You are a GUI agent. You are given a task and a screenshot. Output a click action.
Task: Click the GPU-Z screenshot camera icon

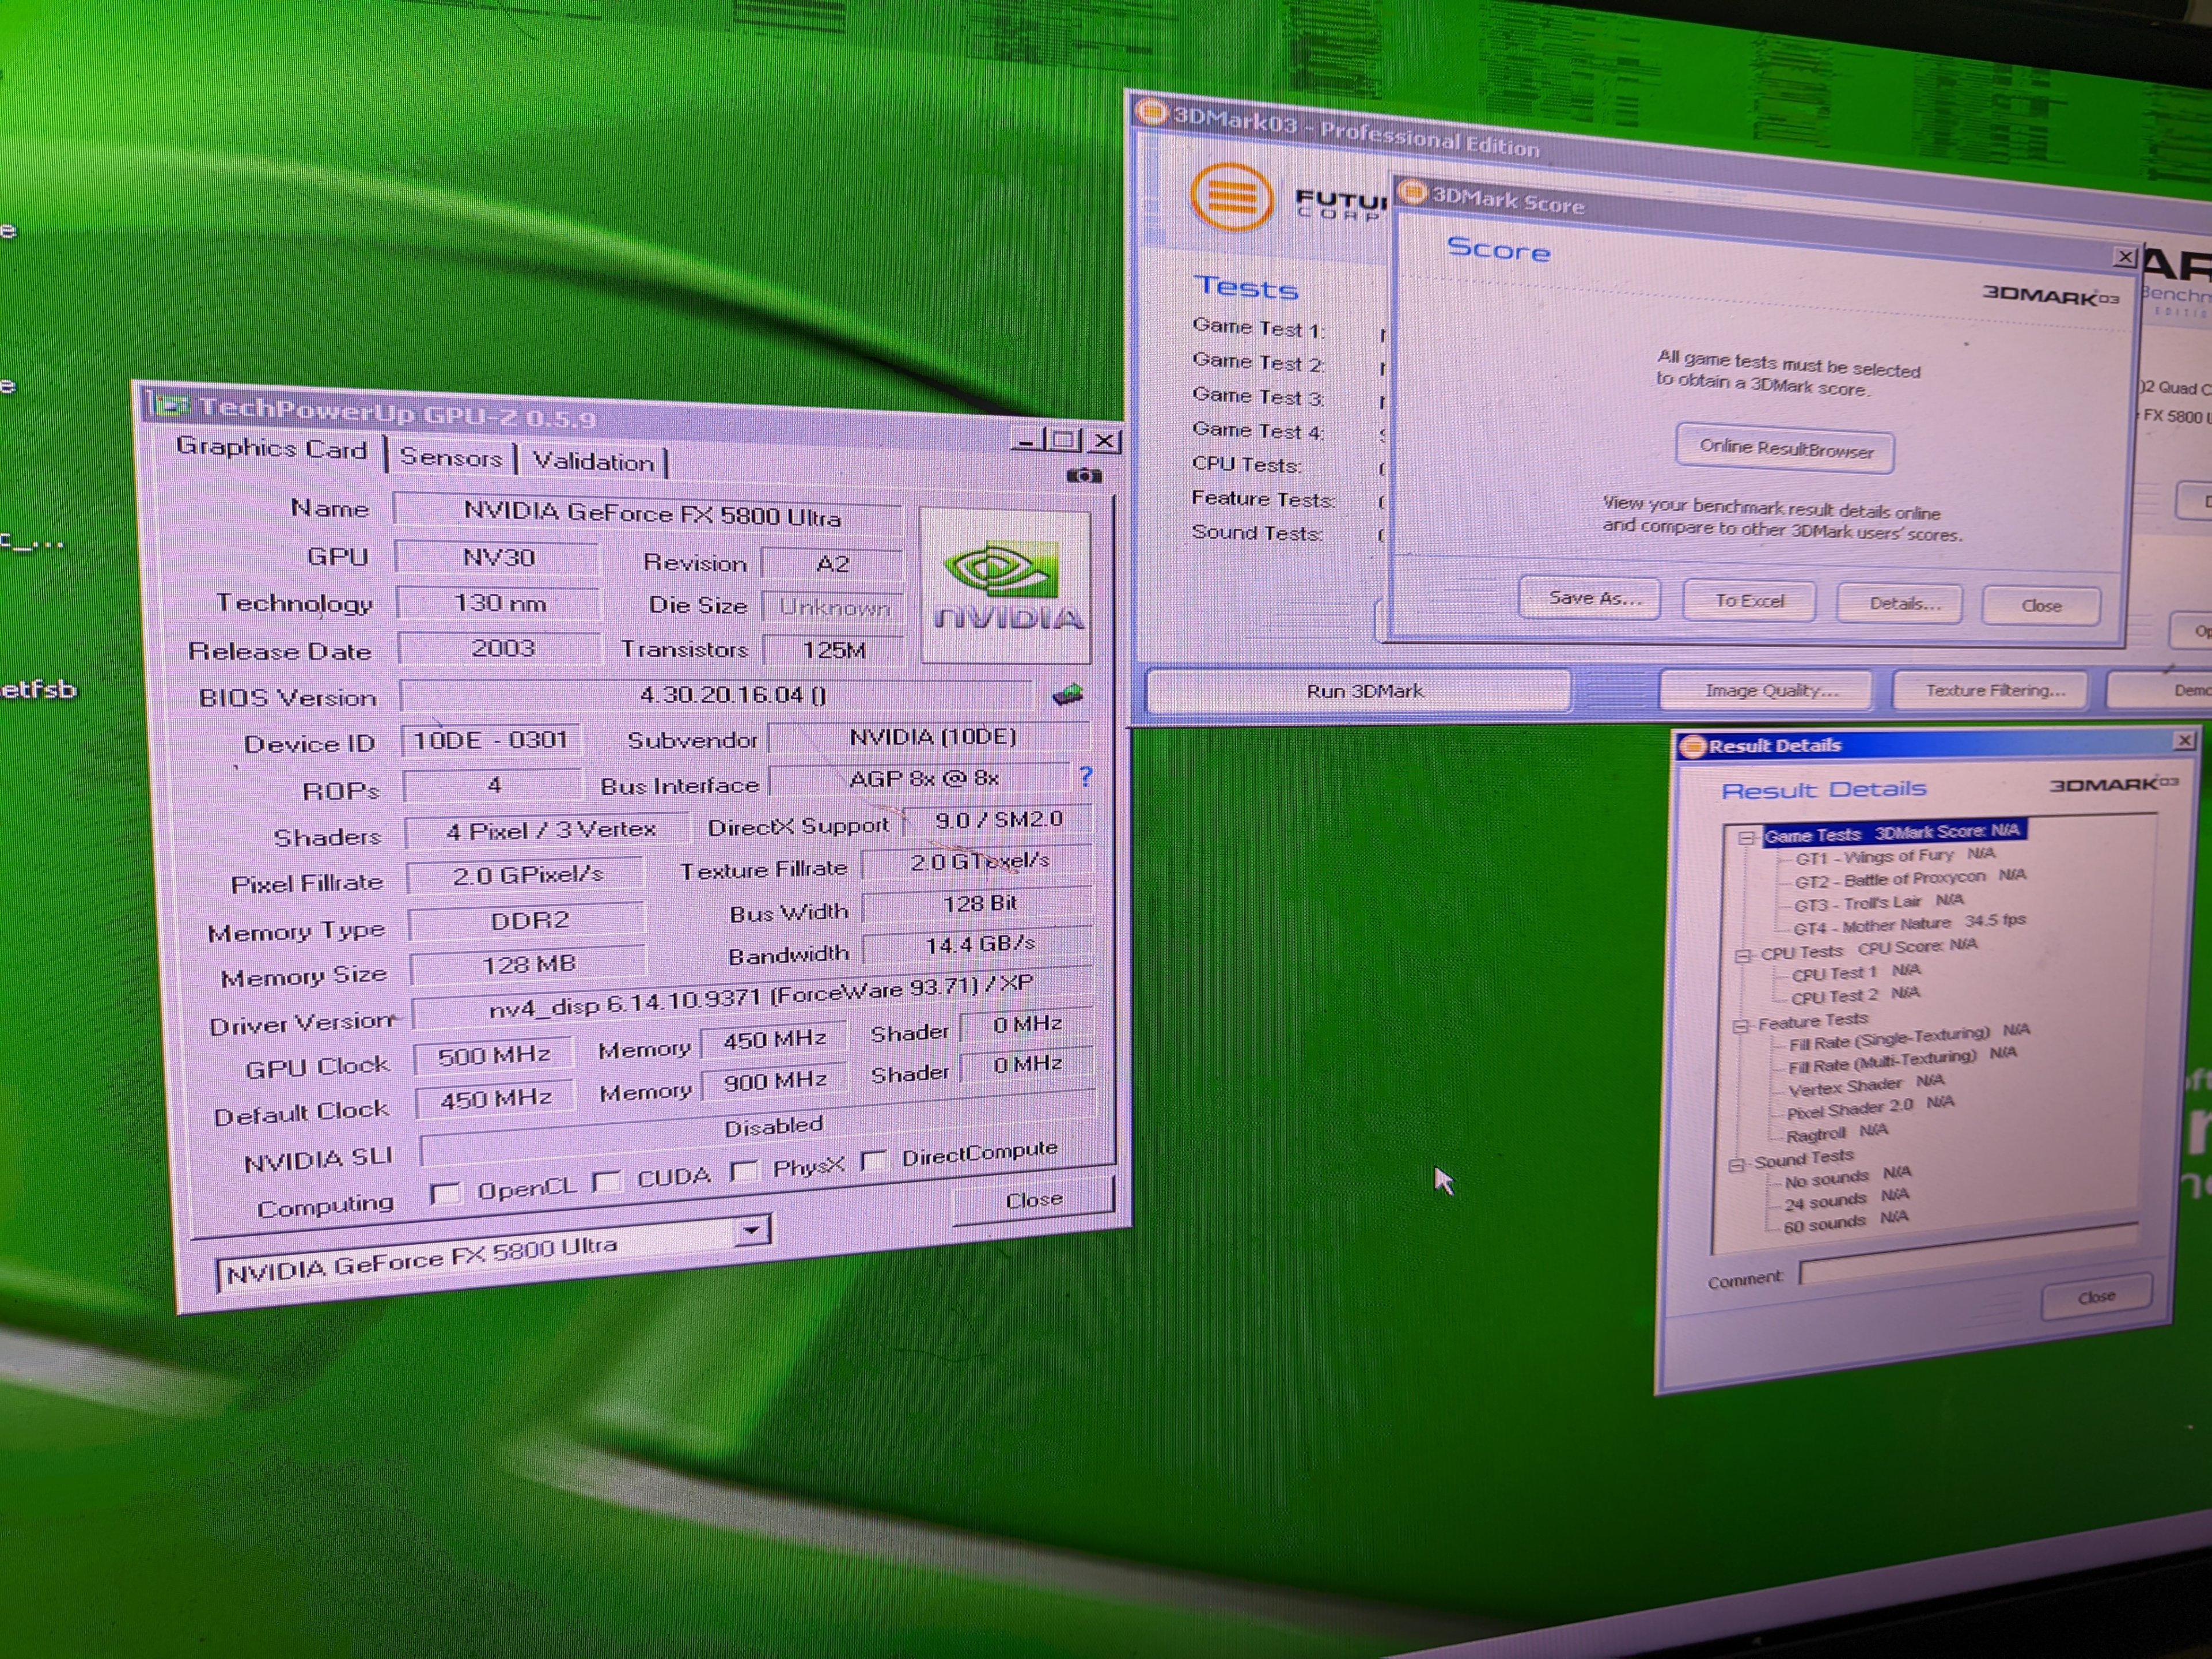(1083, 476)
